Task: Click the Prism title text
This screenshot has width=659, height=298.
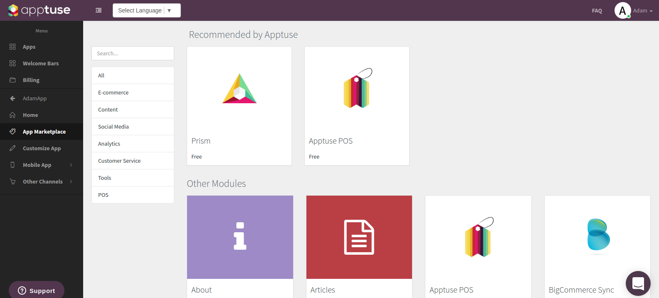Action: [x=201, y=141]
